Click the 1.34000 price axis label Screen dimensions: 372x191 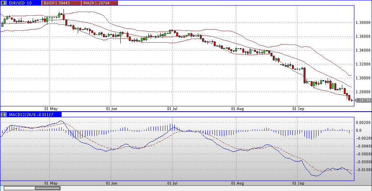363,50
